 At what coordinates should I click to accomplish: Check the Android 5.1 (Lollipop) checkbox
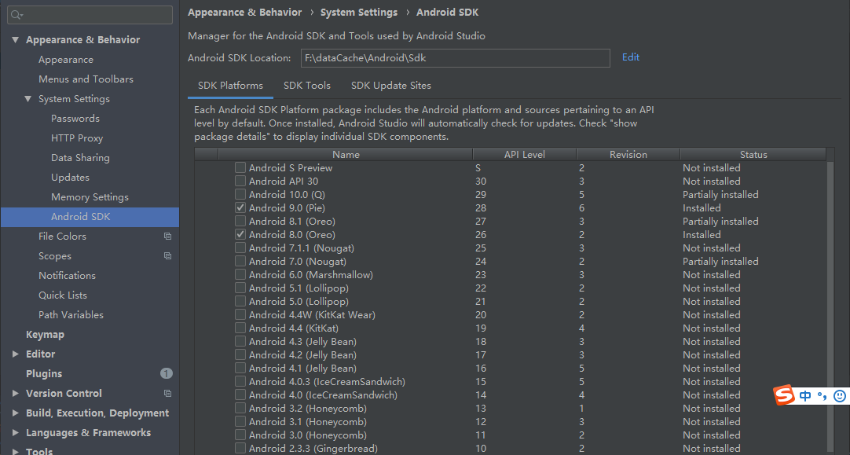(x=240, y=288)
